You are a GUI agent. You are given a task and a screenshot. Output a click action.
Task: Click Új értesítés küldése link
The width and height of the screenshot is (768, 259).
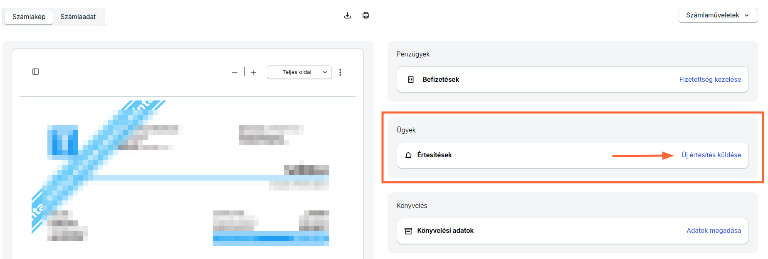711,155
